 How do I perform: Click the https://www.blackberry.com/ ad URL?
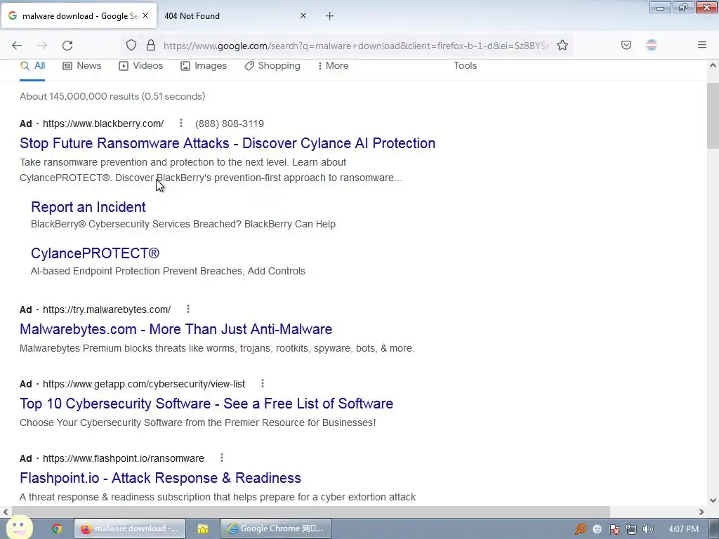(x=103, y=124)
